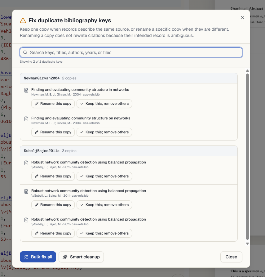The image size is (265, 277).
Task: Click scrollbar down arrow in duplicates list
Action: (x=248, y=243)
